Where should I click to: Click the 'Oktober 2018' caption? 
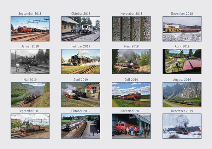point(81,14)
